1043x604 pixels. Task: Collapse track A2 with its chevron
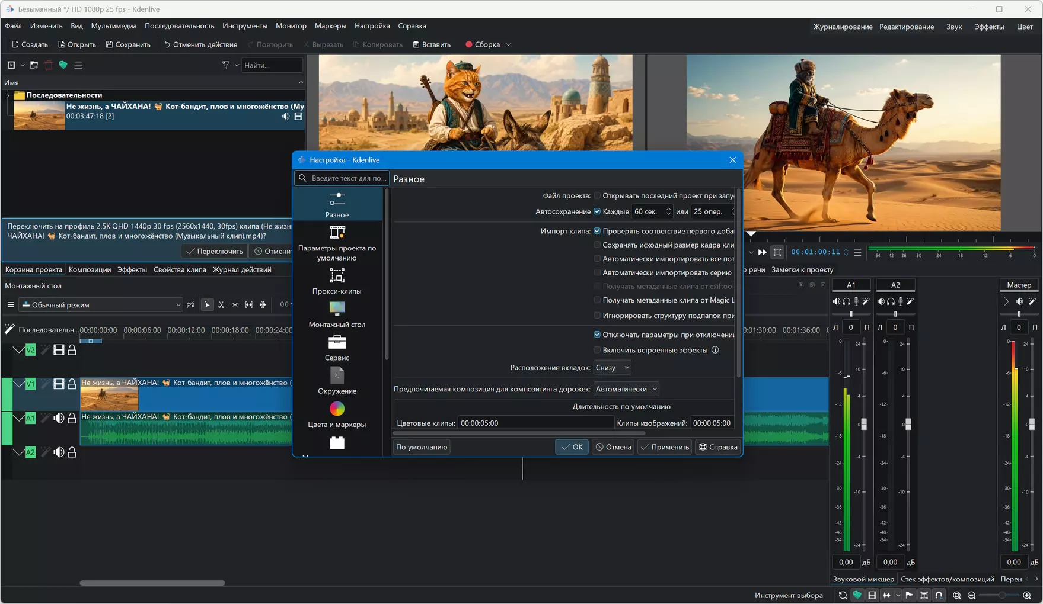19,452
